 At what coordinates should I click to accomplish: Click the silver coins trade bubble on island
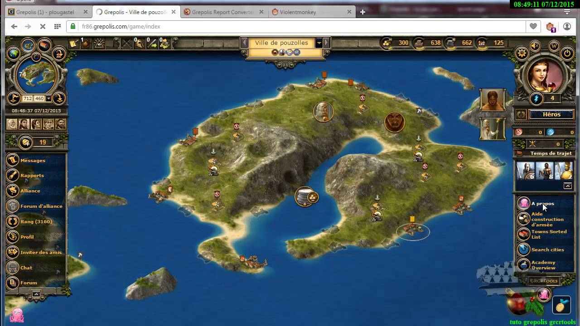[x=307, y=197]
